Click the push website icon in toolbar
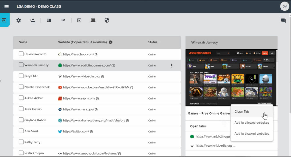The width and height of the screenshot is (291, 157). pyautogui.click(x=79, y=20)
